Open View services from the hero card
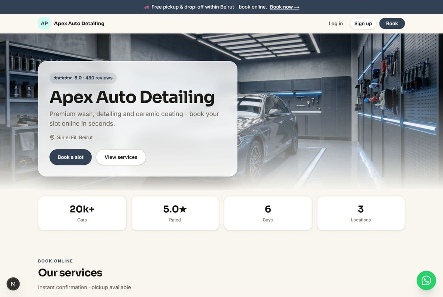 click(121, 157)
